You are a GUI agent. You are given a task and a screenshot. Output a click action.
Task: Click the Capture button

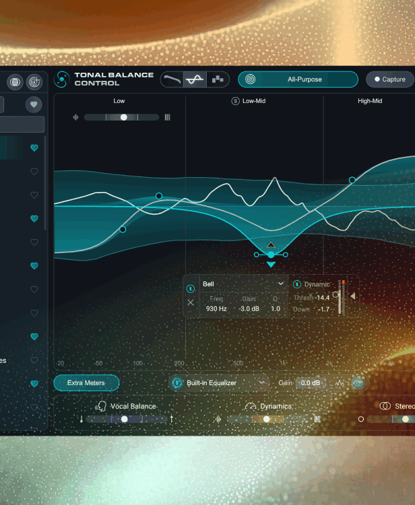click(390, 79)
